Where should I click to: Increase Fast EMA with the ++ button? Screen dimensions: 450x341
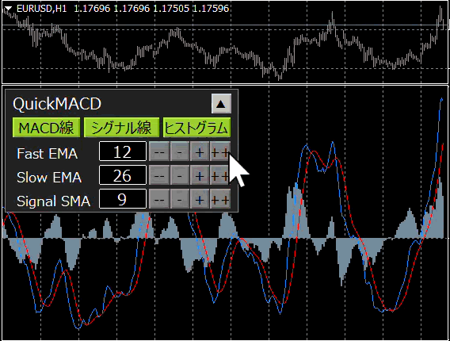pos(220,151)
